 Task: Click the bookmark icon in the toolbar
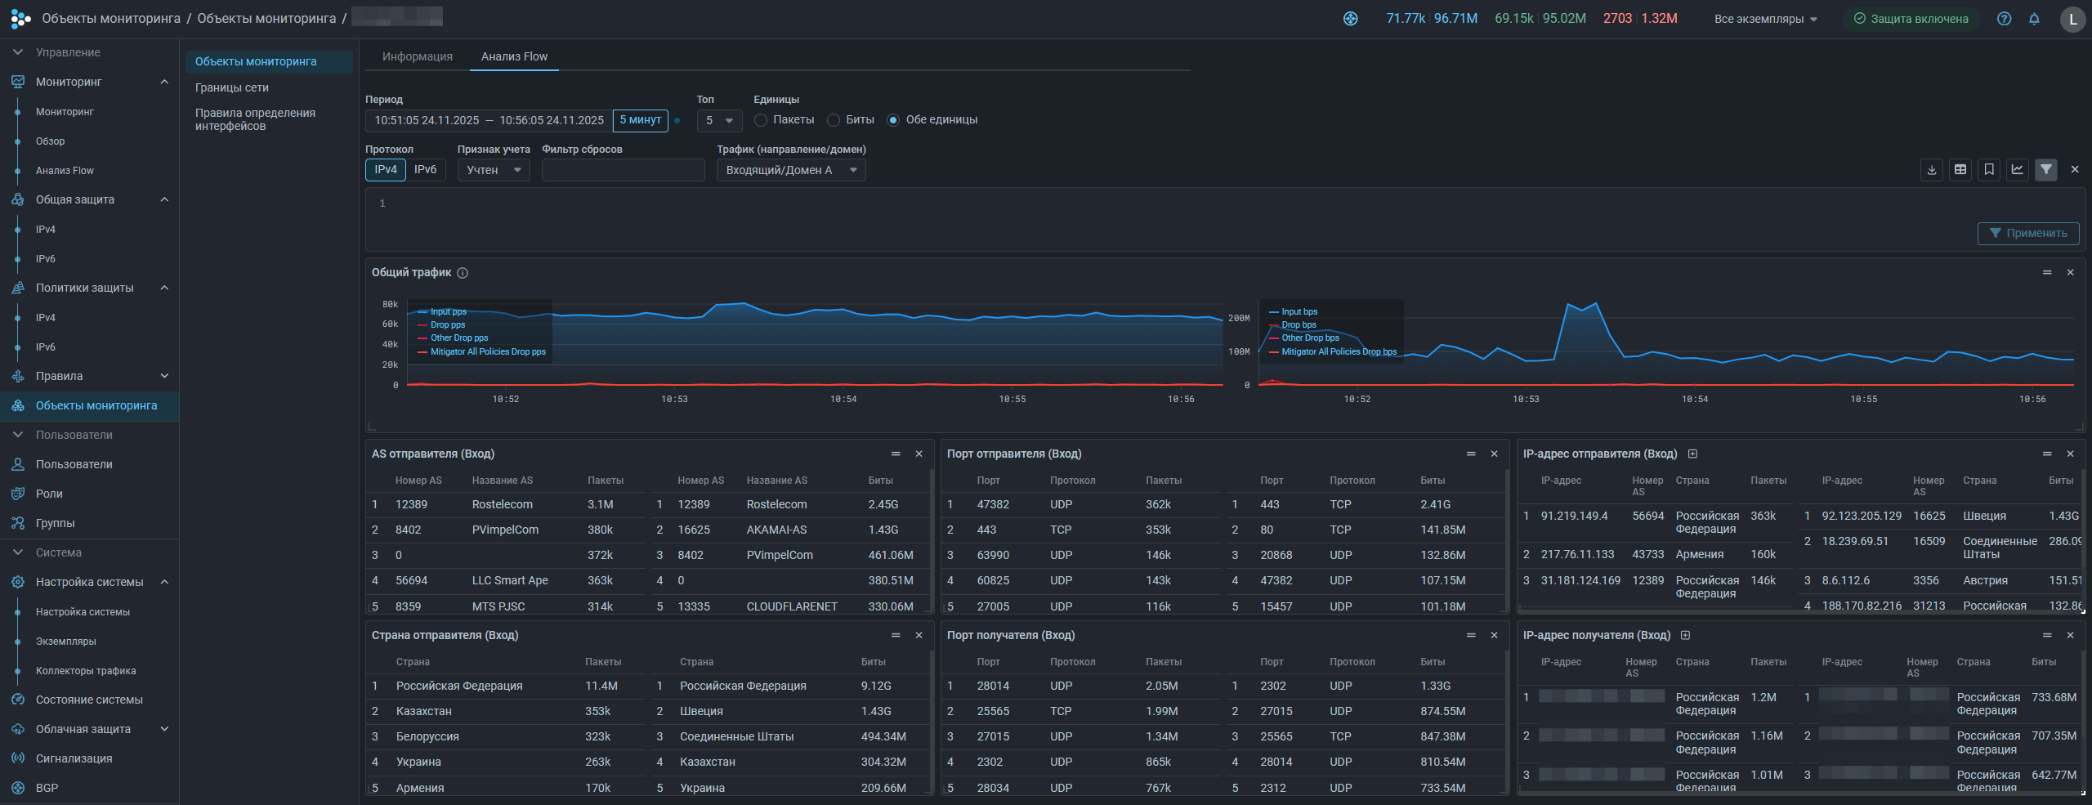[x=1989, y=169]
